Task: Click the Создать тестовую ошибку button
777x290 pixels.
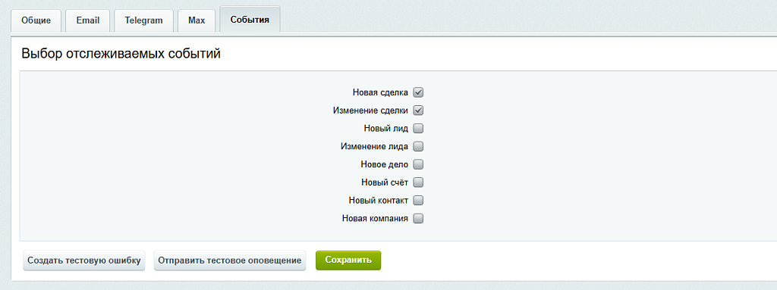Action: click(x=84, y=260)
